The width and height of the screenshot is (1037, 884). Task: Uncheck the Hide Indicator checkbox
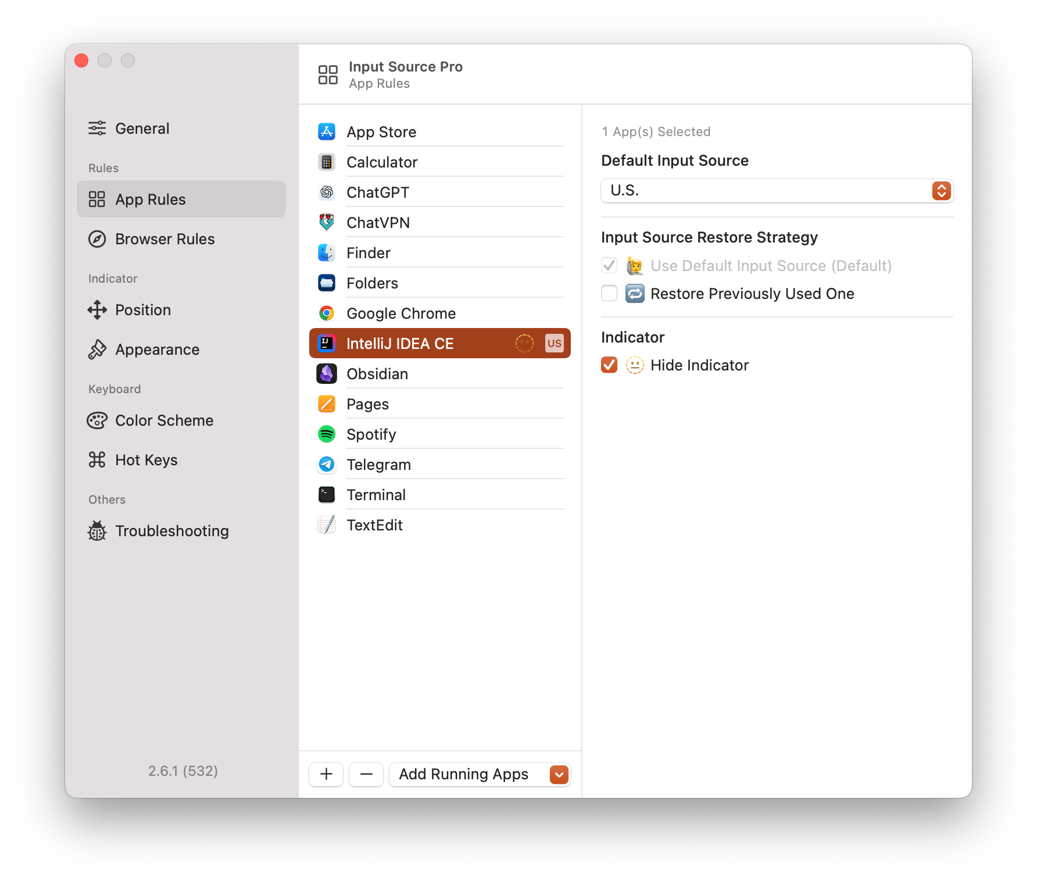click(609, 365)
